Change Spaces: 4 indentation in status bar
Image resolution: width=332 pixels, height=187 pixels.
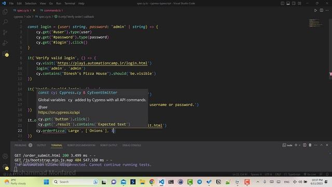[x=256, y=175]
